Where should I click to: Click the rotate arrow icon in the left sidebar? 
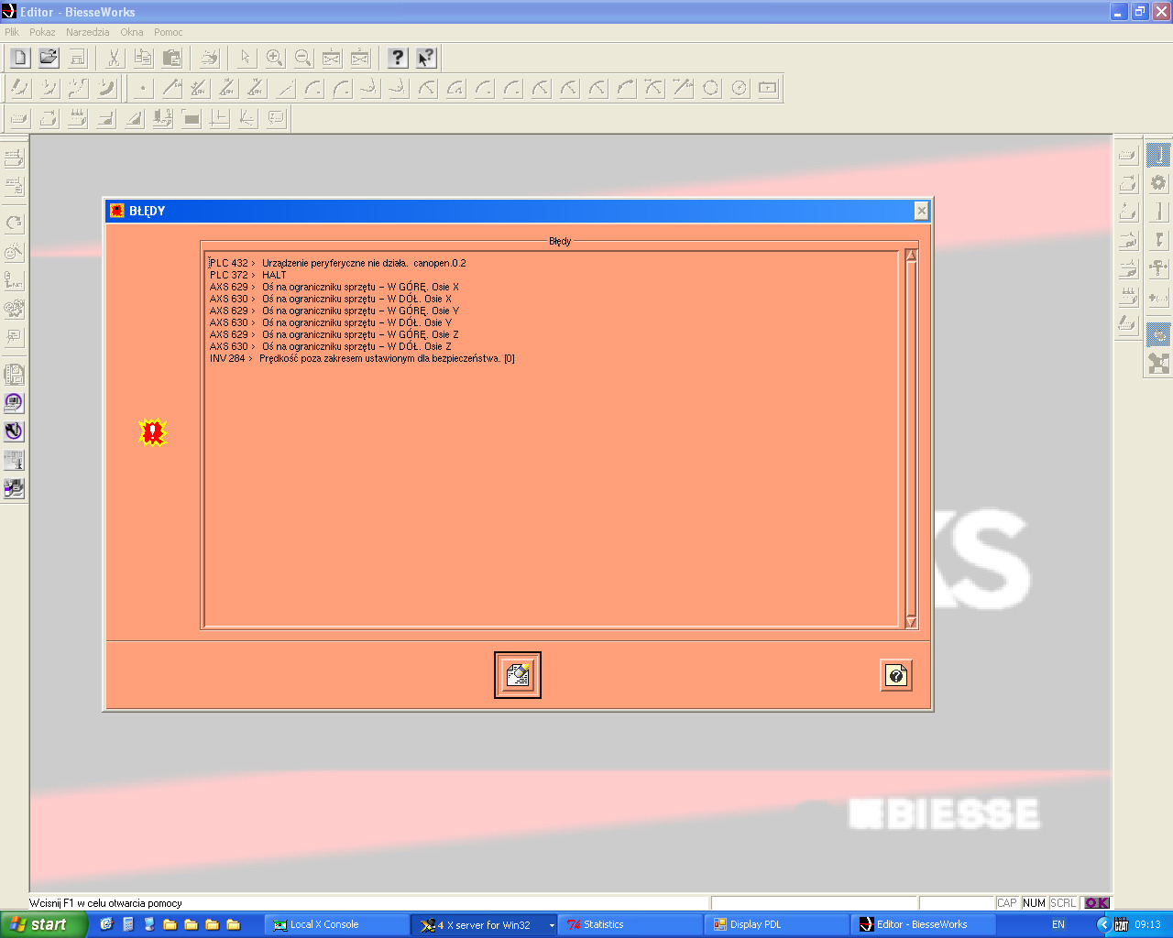tap(14, 223)
